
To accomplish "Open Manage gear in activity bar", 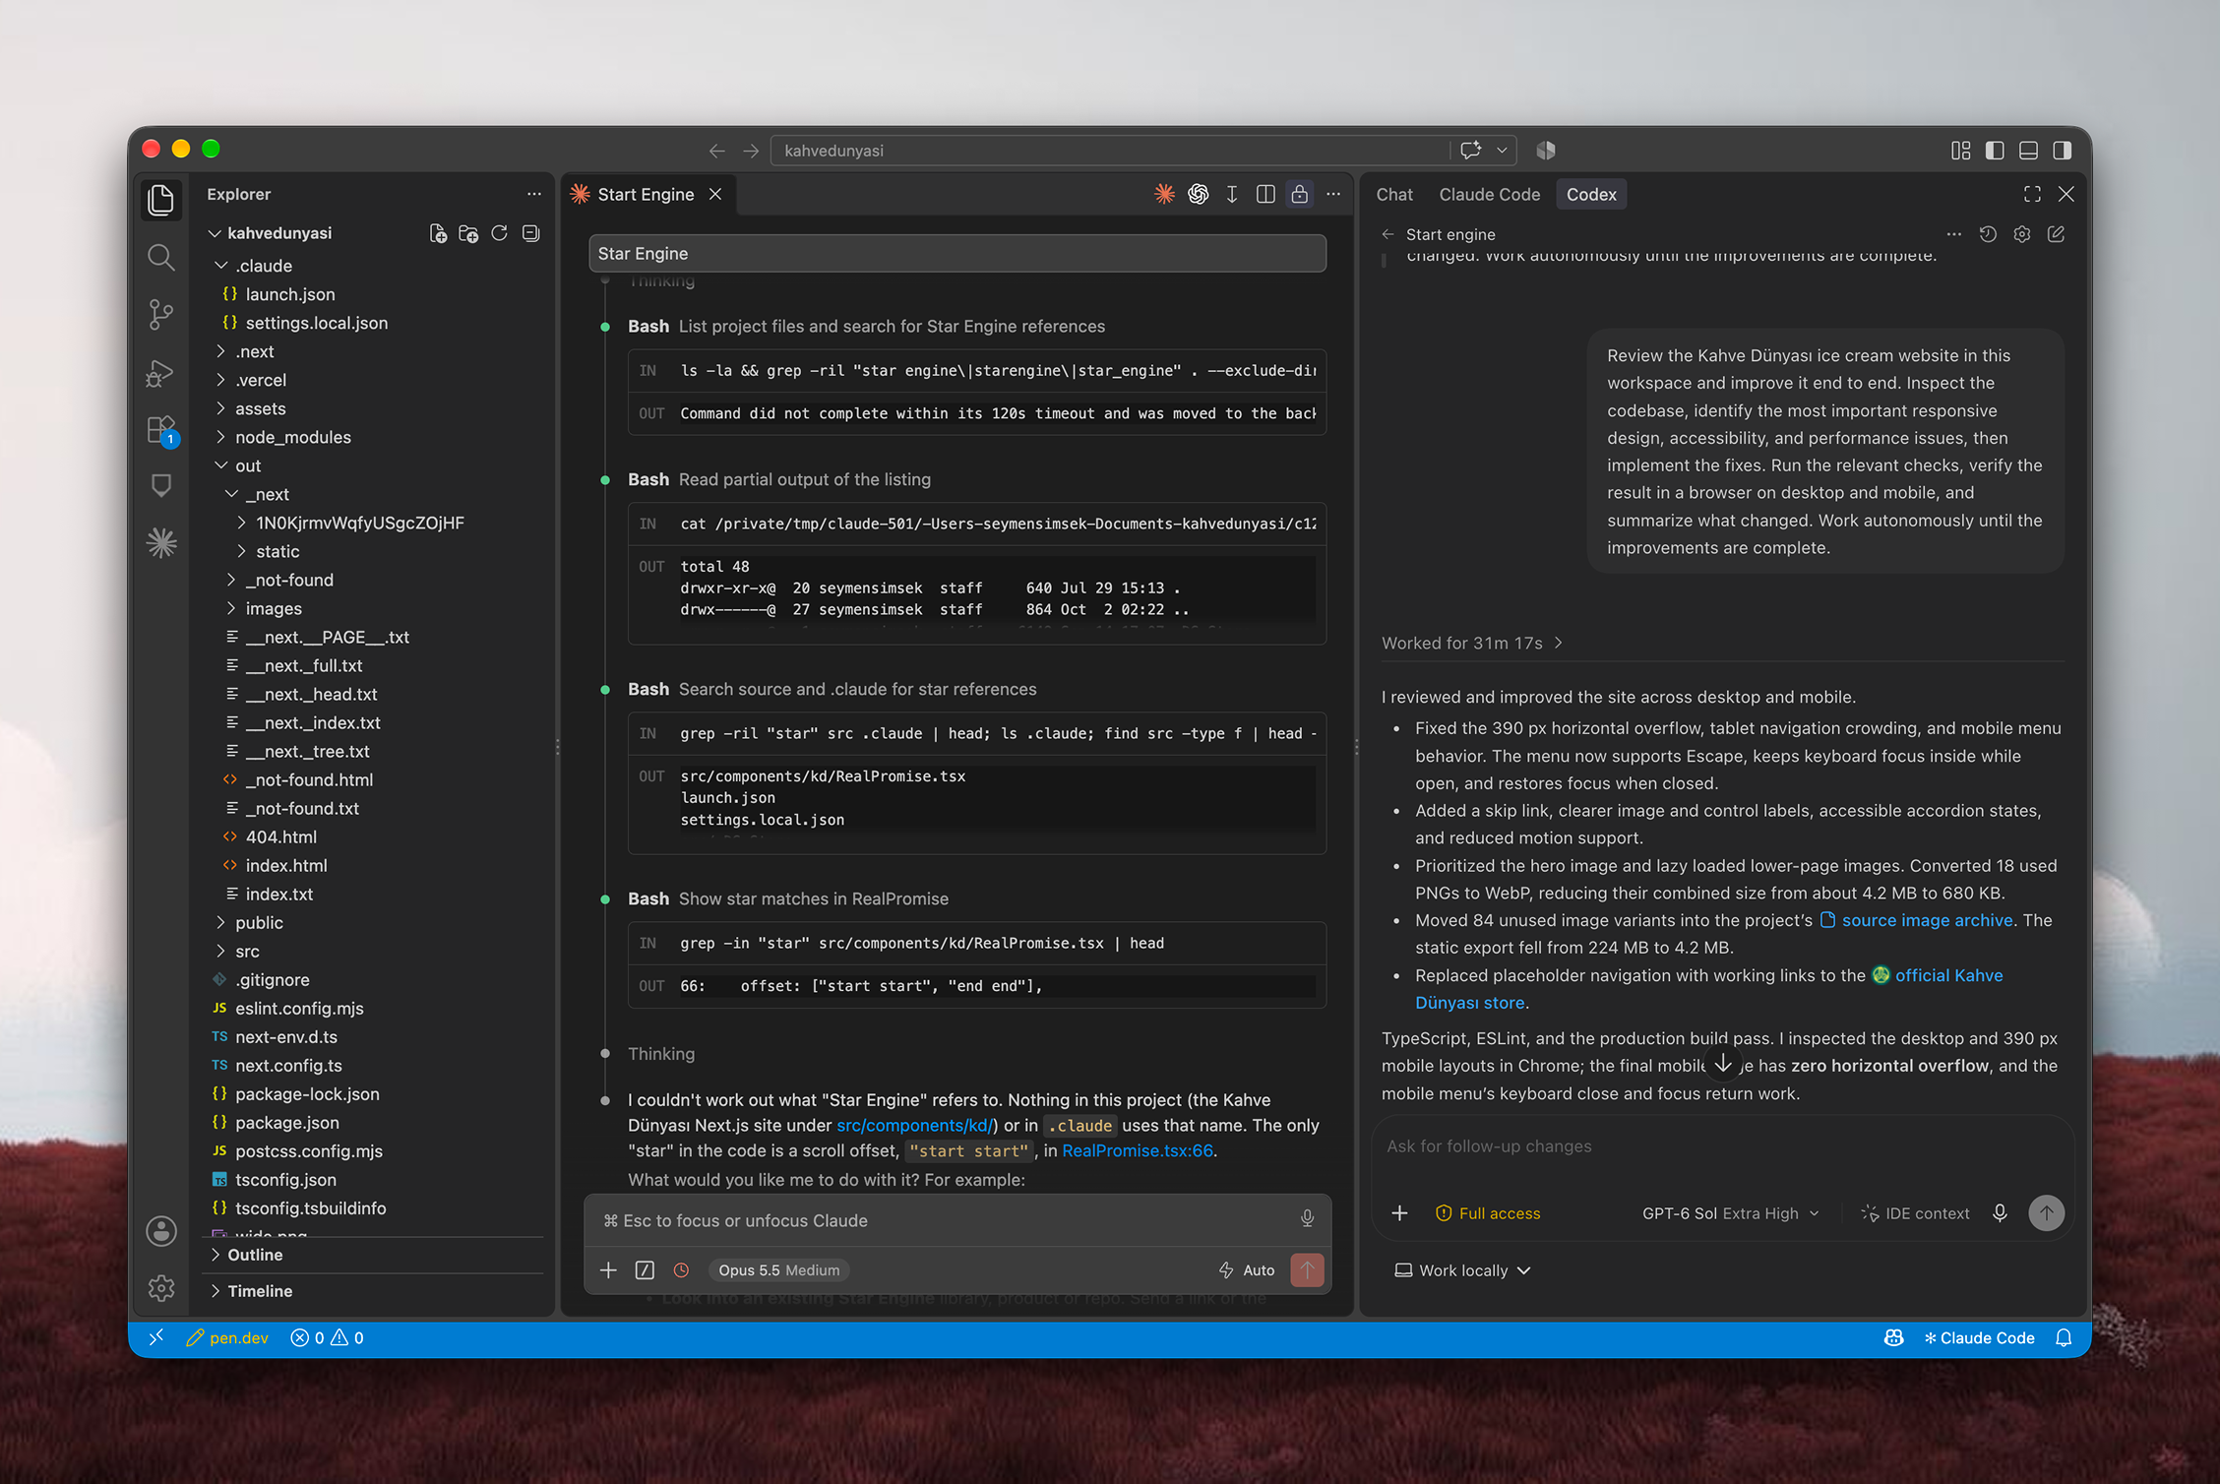I will pos(161,1288).
